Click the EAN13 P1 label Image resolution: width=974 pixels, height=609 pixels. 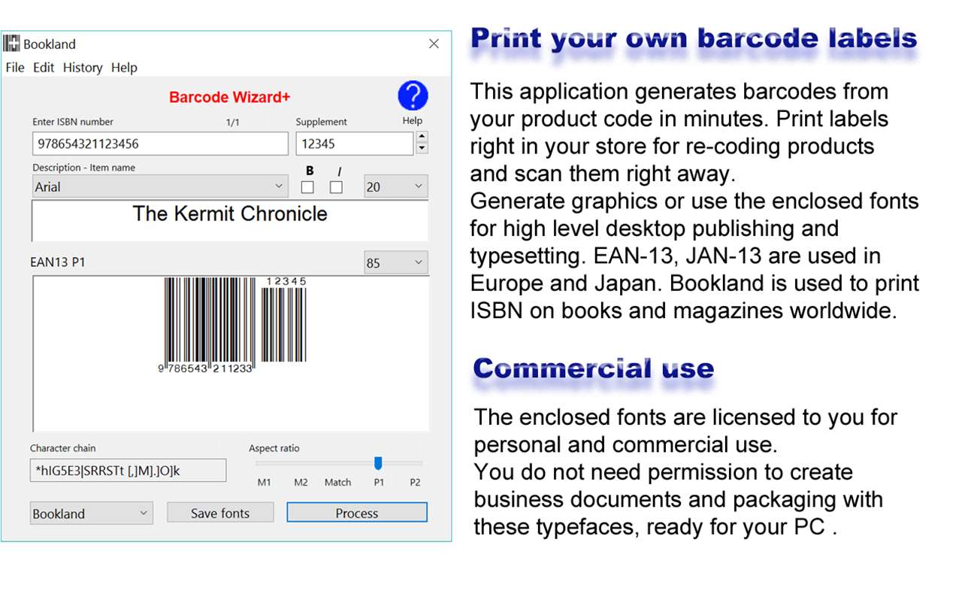[59, 262]
